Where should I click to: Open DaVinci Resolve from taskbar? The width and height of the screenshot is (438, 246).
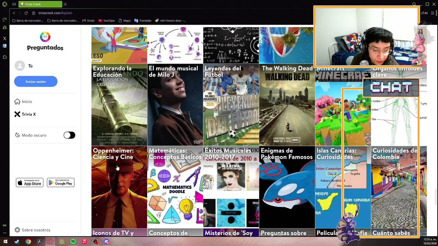click(39, 242)
